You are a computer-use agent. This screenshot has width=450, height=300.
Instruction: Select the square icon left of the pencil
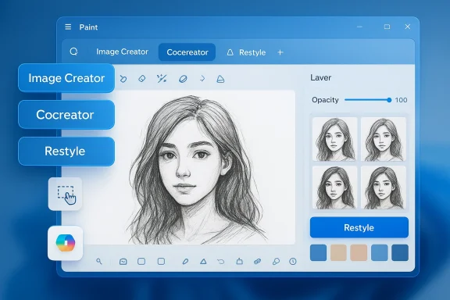(161, 261)
